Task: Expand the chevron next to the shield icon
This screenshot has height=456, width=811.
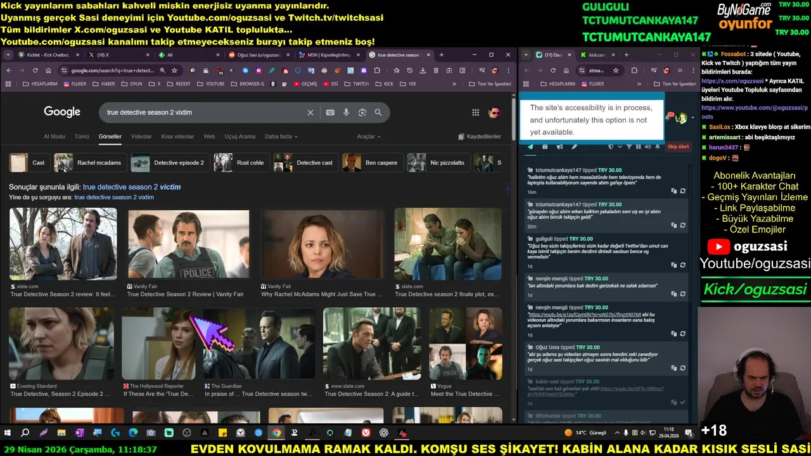Action: coord(619,146)
